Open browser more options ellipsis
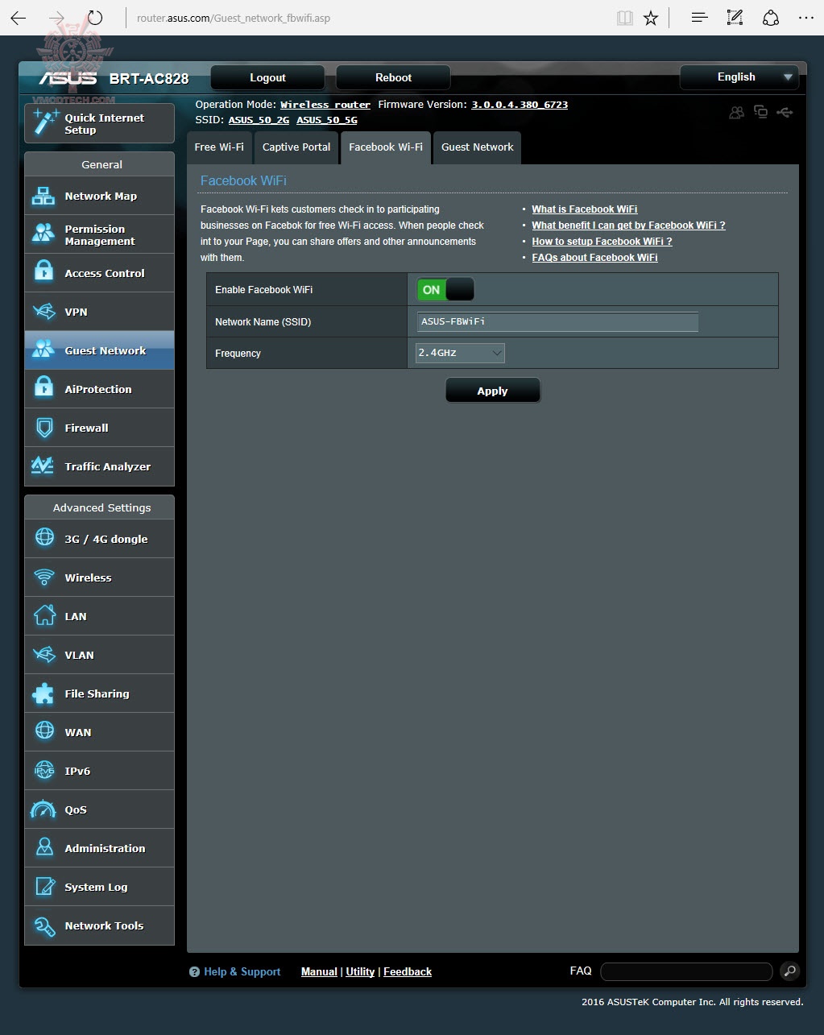The width and height of the screenshot is (824, 1035). pyautogui.click(x=805, y=18)
